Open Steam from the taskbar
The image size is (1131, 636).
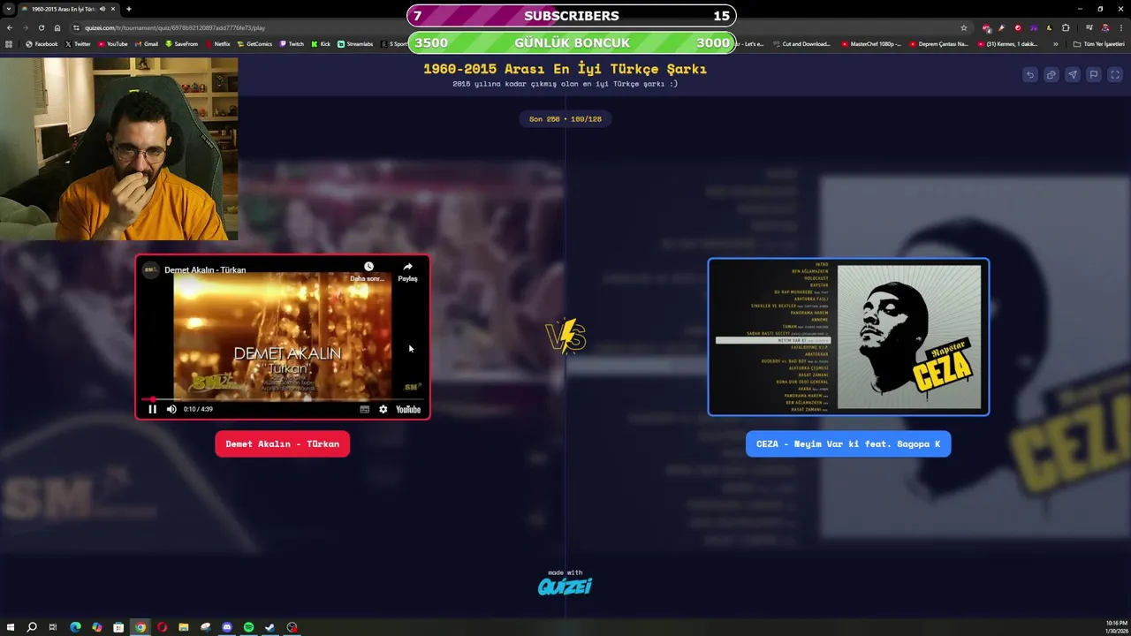(x=270, y=627)
